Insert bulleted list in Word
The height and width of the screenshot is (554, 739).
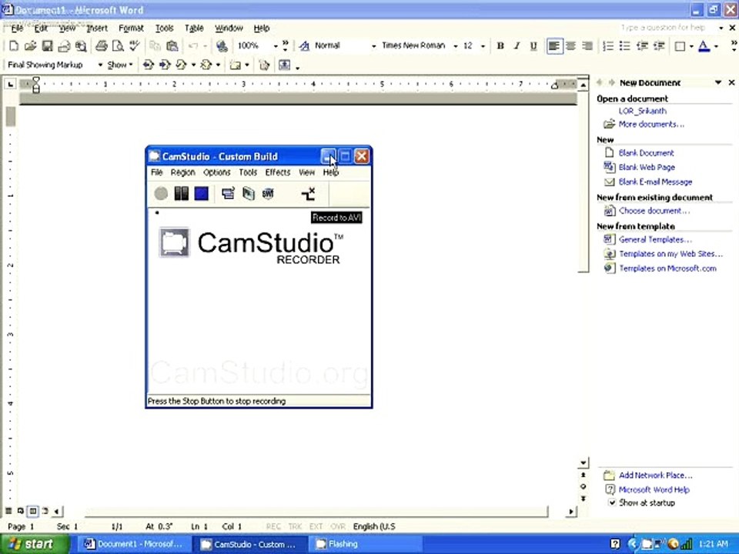pos(624,45)
